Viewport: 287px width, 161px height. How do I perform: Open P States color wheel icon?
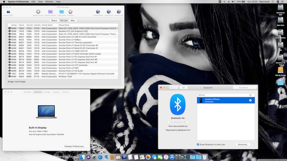pos(71,12)
